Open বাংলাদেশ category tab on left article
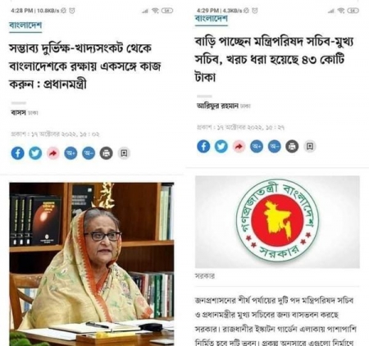The height and width of the screenshot is (346, 369). click(25, 25)
